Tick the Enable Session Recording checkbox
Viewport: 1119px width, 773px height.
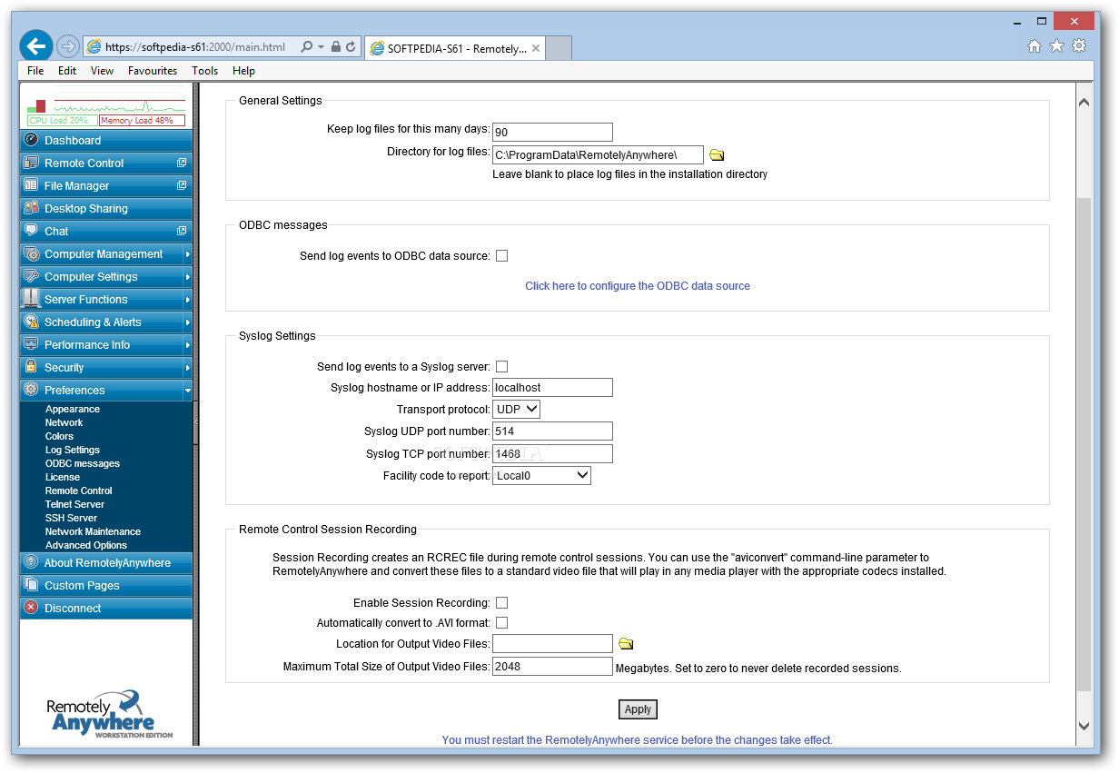(x=501, y=602)
